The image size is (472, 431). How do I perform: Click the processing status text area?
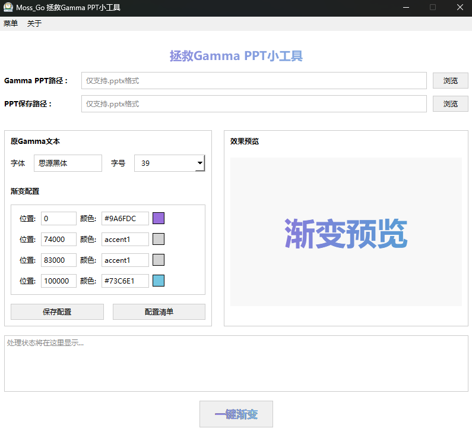point(236,363)
